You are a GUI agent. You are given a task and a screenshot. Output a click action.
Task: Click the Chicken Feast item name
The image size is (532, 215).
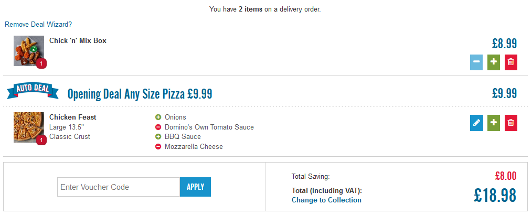click(73, 117)
